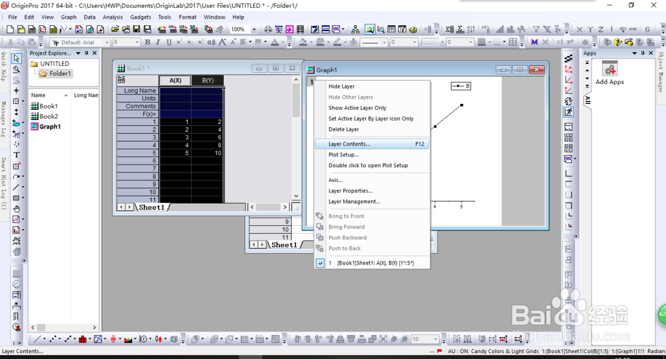Open the zoom 100% dropdown

click(254, 29)
